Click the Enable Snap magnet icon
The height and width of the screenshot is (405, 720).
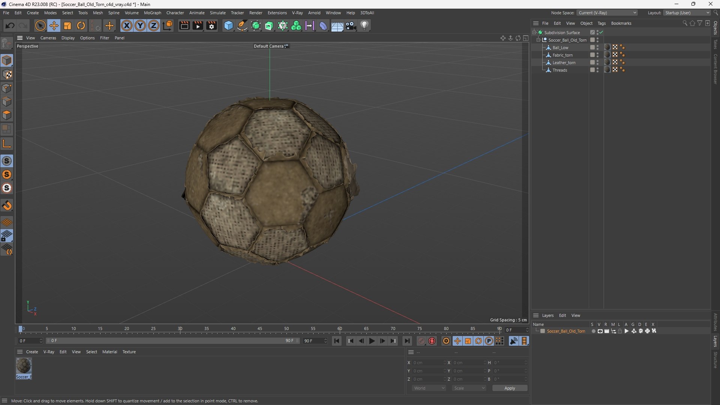pos(7,205)
